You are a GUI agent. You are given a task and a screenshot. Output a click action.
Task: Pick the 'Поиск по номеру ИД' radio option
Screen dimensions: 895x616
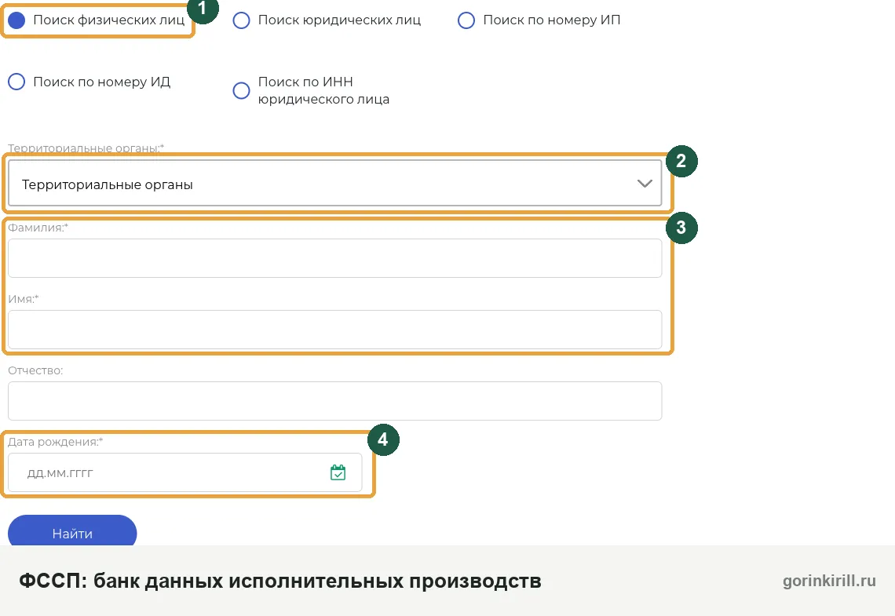[x=16, y=82]
